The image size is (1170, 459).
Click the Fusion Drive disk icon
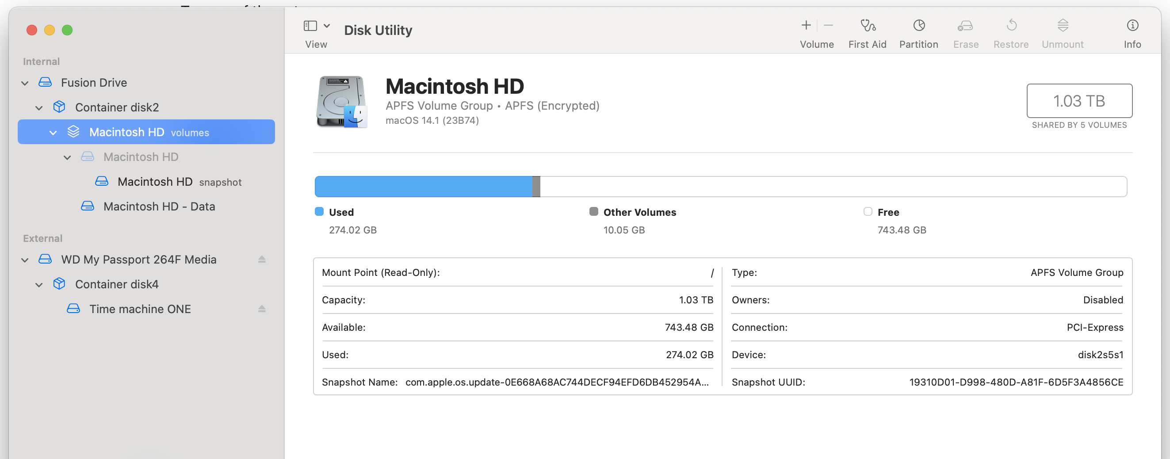pos(45,82)
